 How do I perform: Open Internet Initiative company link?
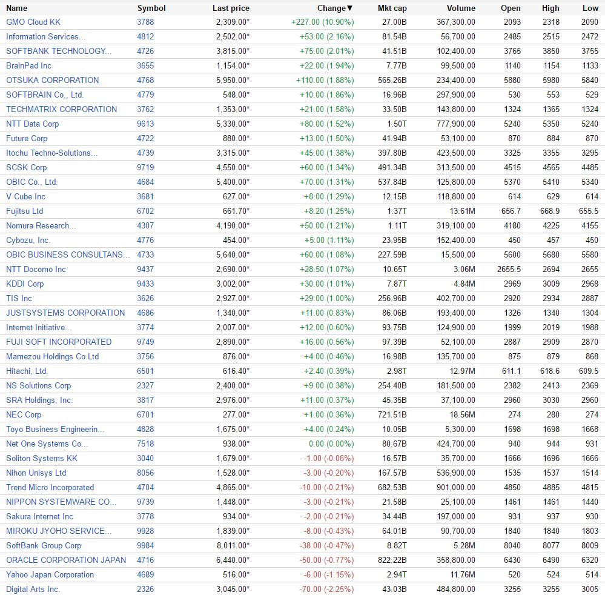39,327
